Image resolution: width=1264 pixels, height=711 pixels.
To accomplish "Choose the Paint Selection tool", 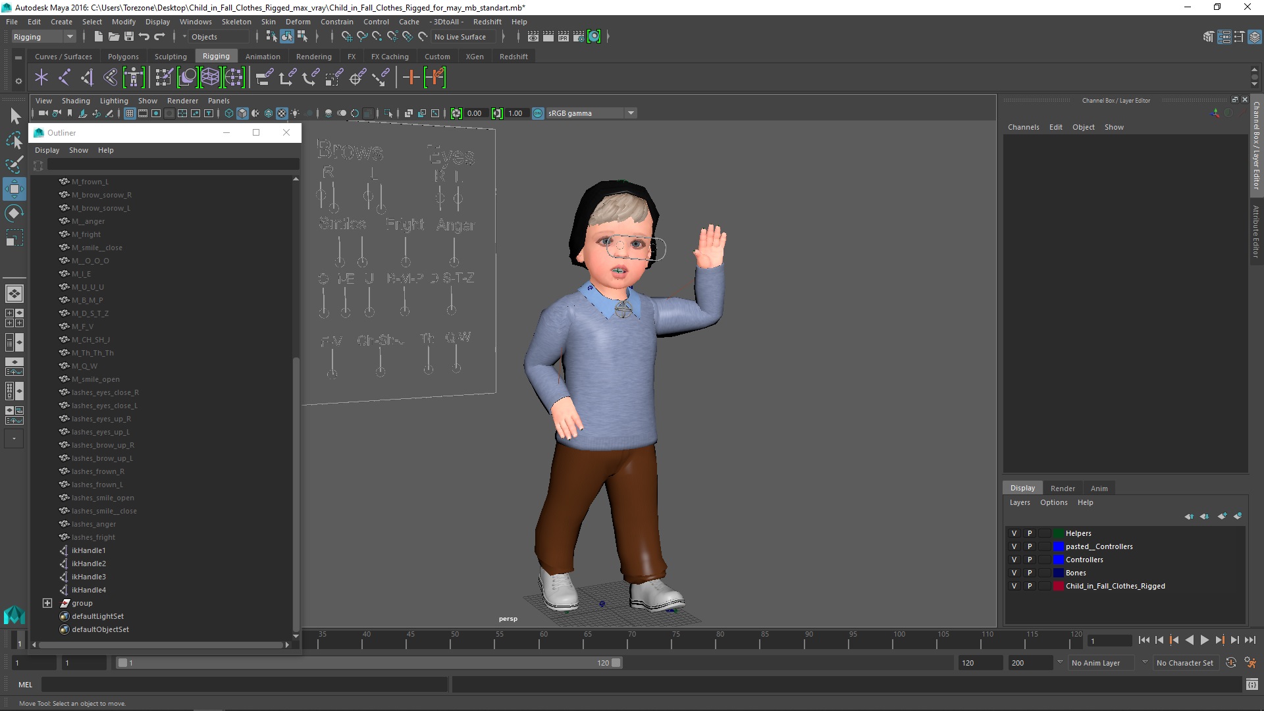I will [14, 165].
